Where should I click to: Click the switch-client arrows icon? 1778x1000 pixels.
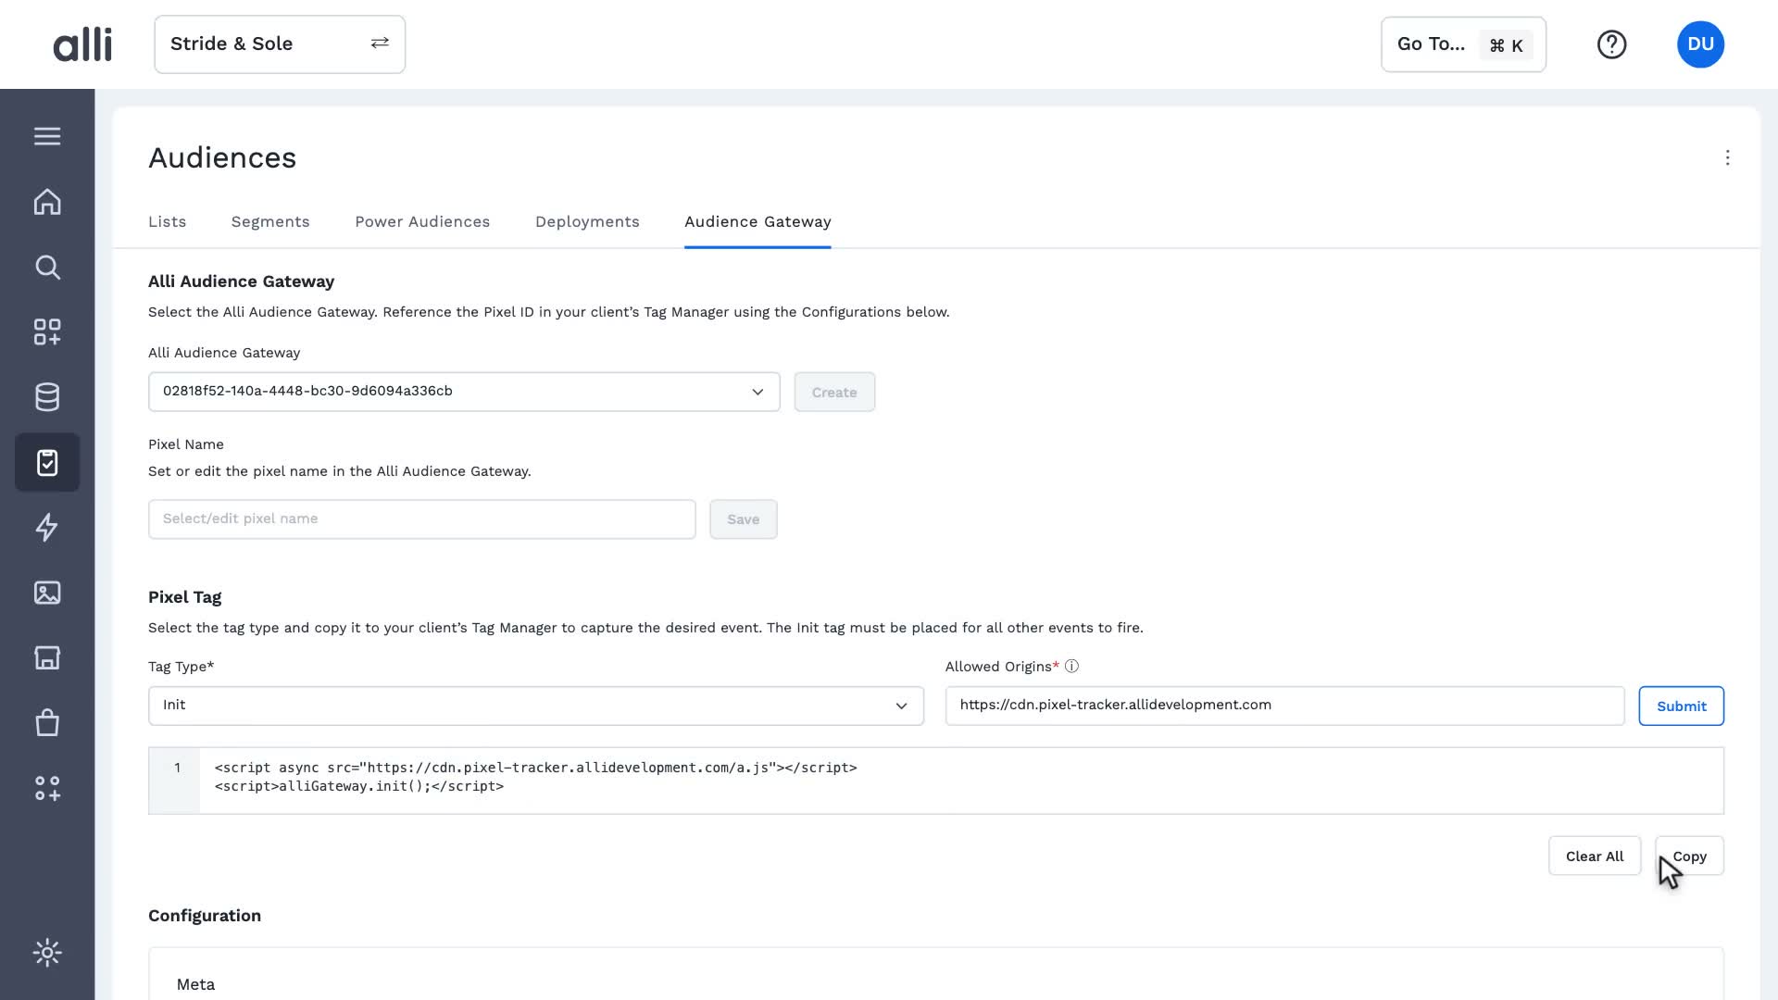(x=380, y=44)
